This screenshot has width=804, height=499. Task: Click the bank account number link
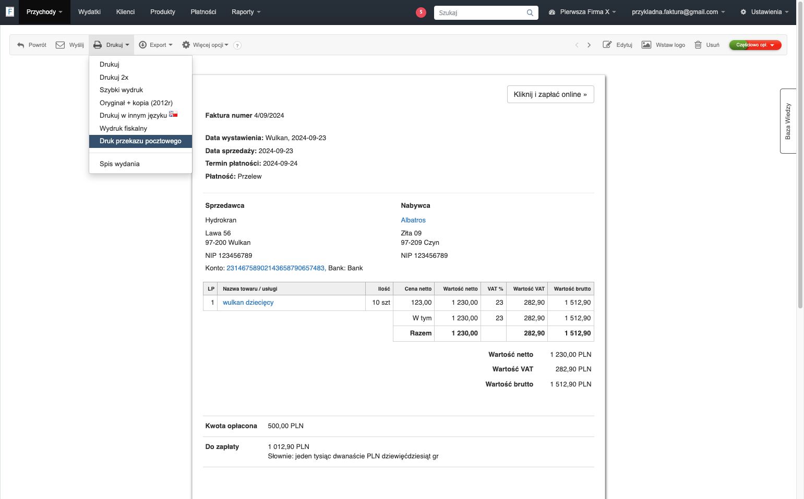click(x=275, y=268)
